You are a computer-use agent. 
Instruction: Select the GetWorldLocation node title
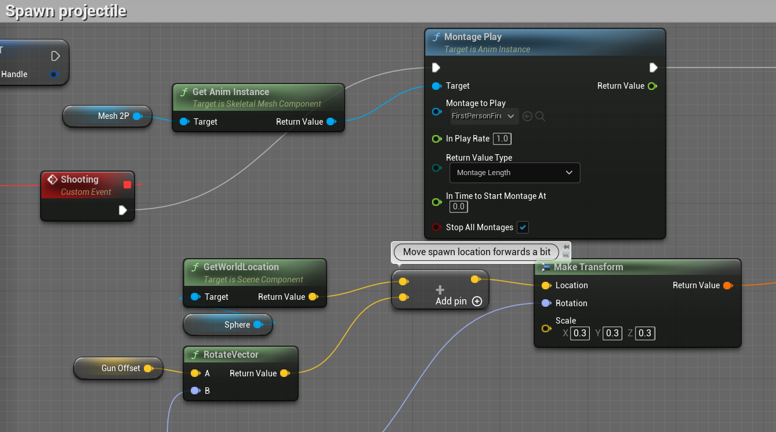click(x=241, y=267)
